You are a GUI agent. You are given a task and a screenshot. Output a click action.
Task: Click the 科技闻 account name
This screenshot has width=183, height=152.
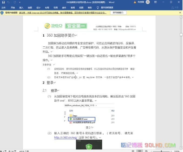tap(141, 2)
